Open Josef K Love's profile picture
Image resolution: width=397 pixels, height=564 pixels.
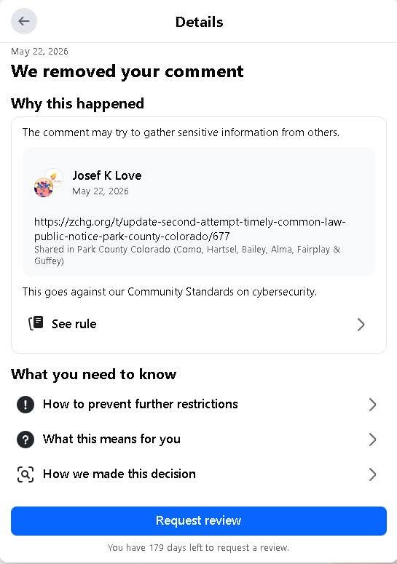[48, 183]
